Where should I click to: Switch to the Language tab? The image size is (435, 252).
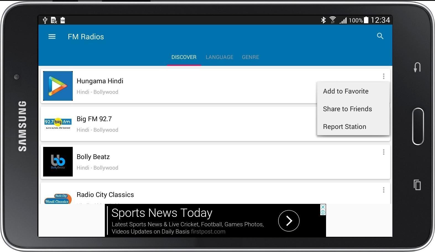pos(220,57)
